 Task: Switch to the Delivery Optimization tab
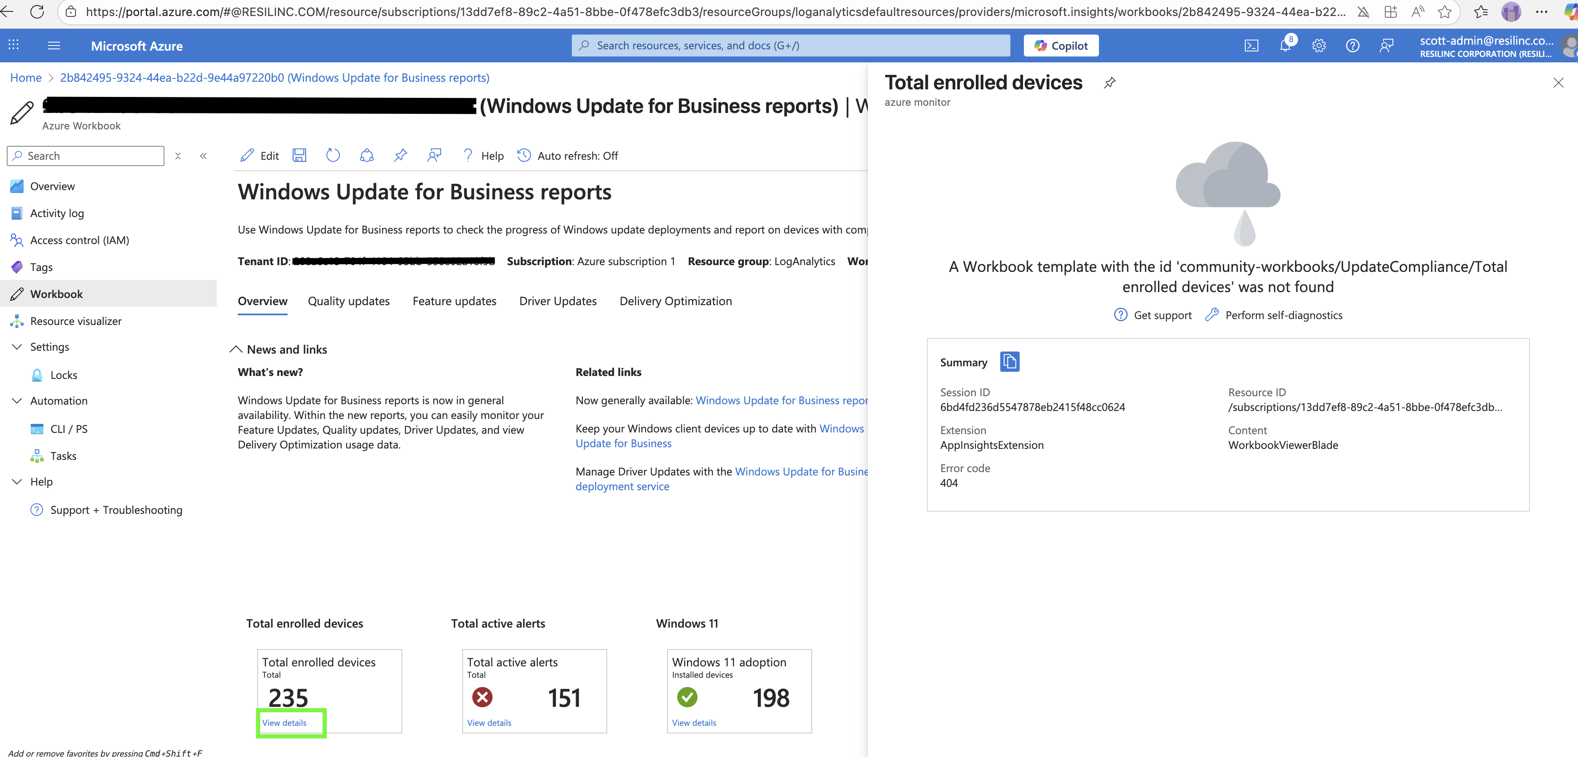(675, 301)
